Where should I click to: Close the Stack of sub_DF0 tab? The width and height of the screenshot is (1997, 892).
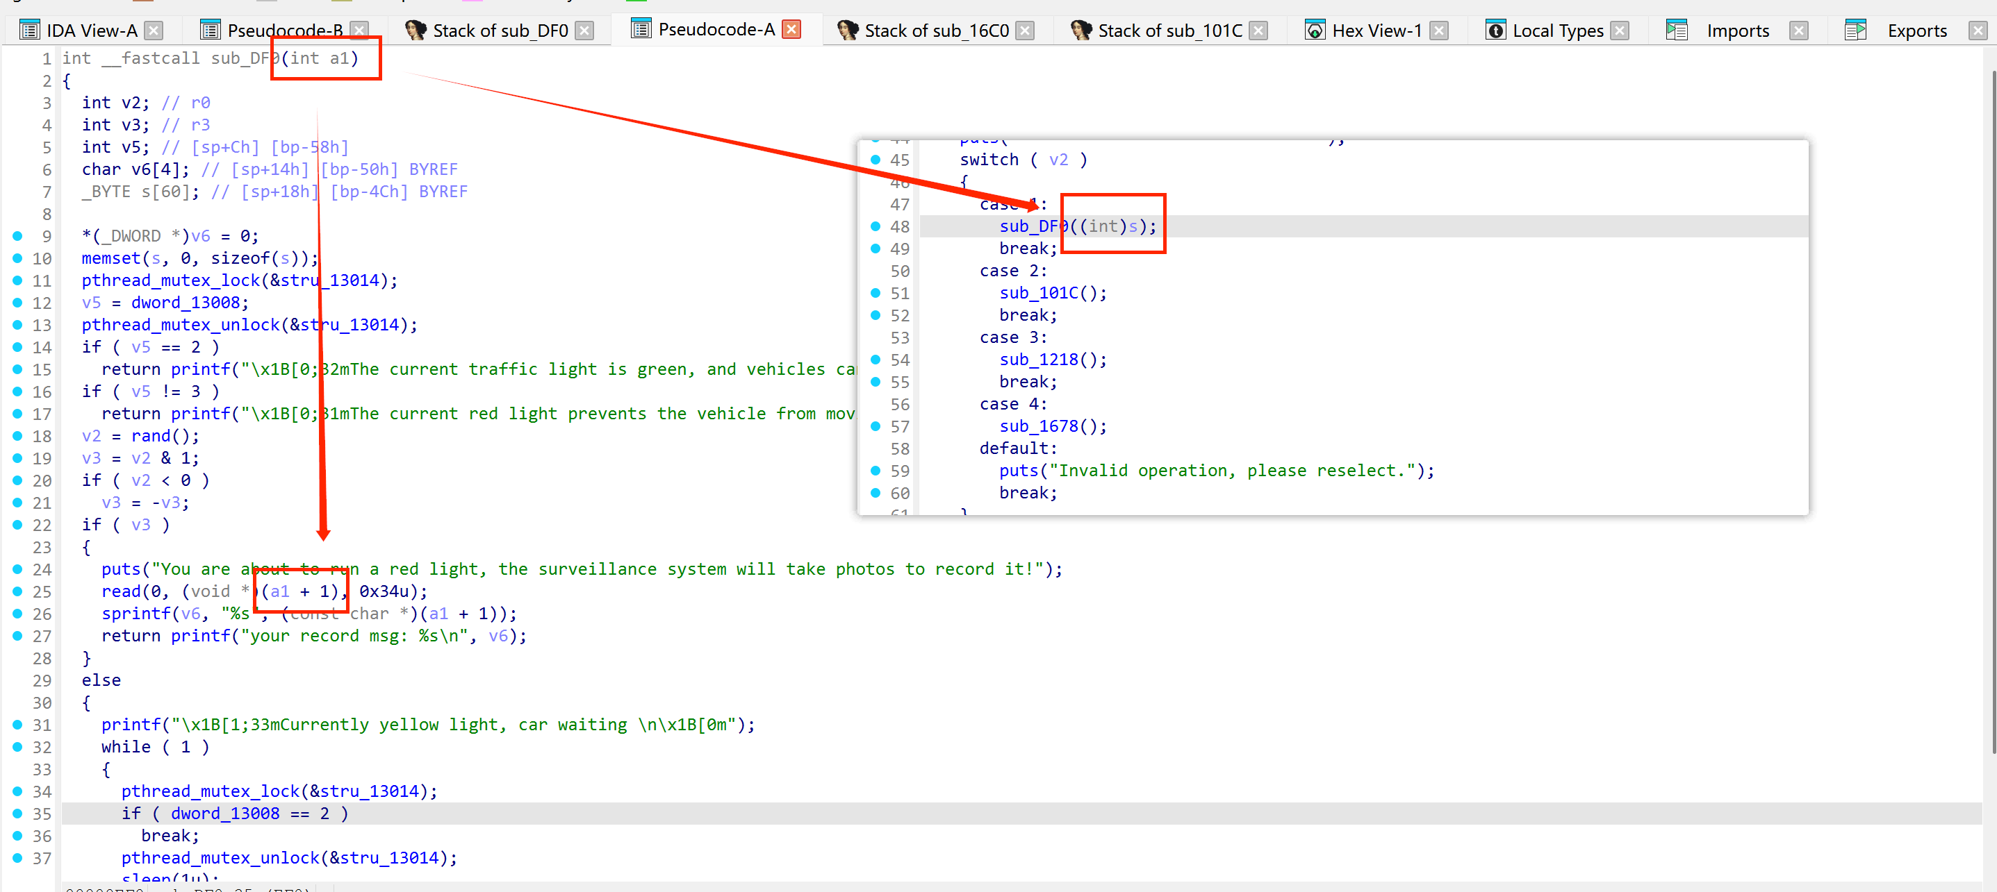[584, 31]
